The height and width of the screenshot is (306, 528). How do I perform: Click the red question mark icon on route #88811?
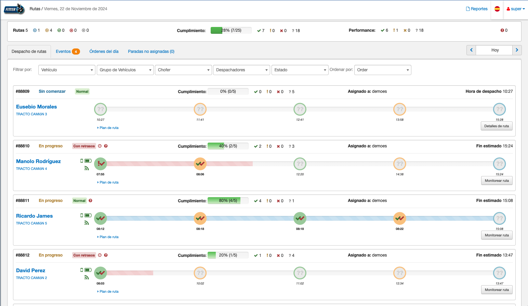[x=91, y=201]
